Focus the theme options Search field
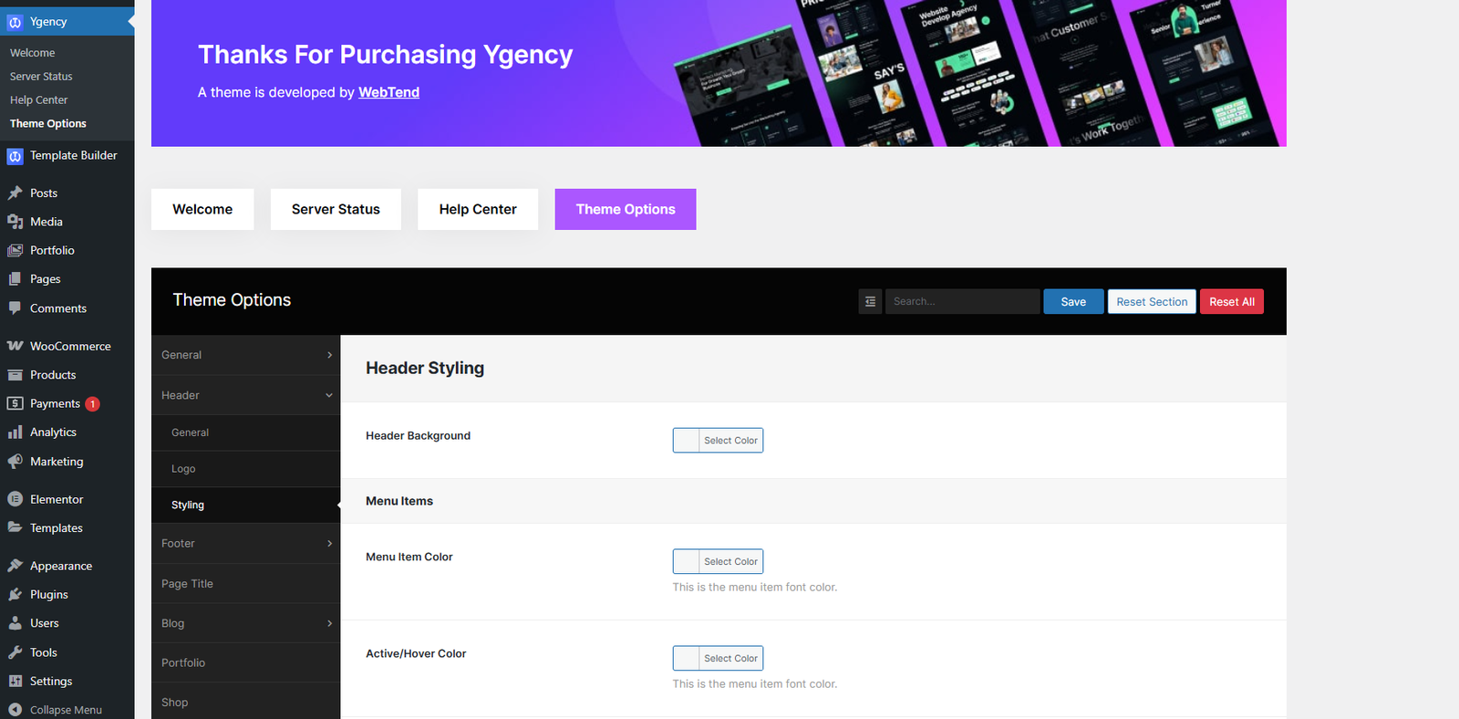Viewport: 1459px width, 719px height. click(962, 302)
